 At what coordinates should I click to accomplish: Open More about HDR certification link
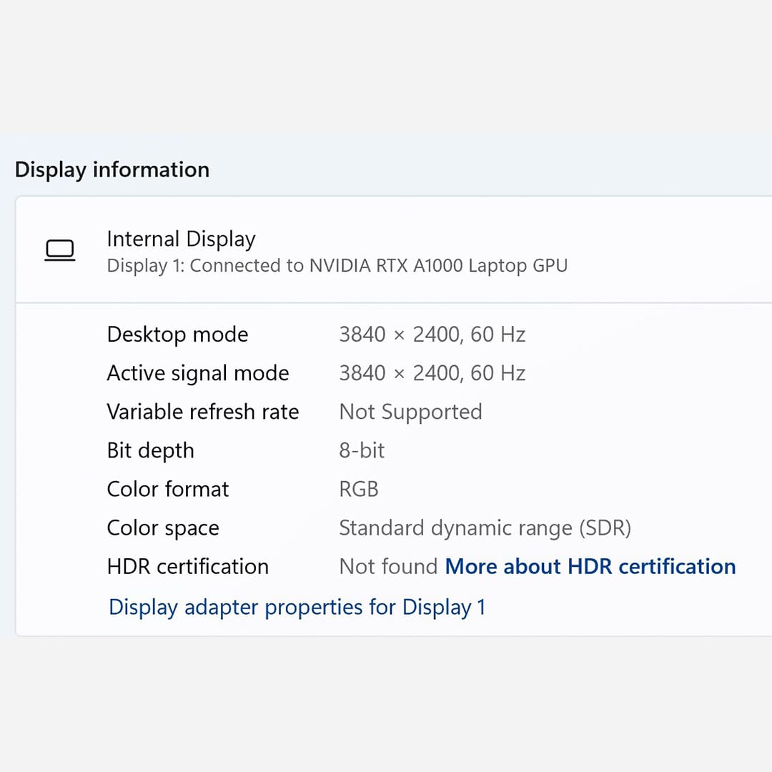590,567
